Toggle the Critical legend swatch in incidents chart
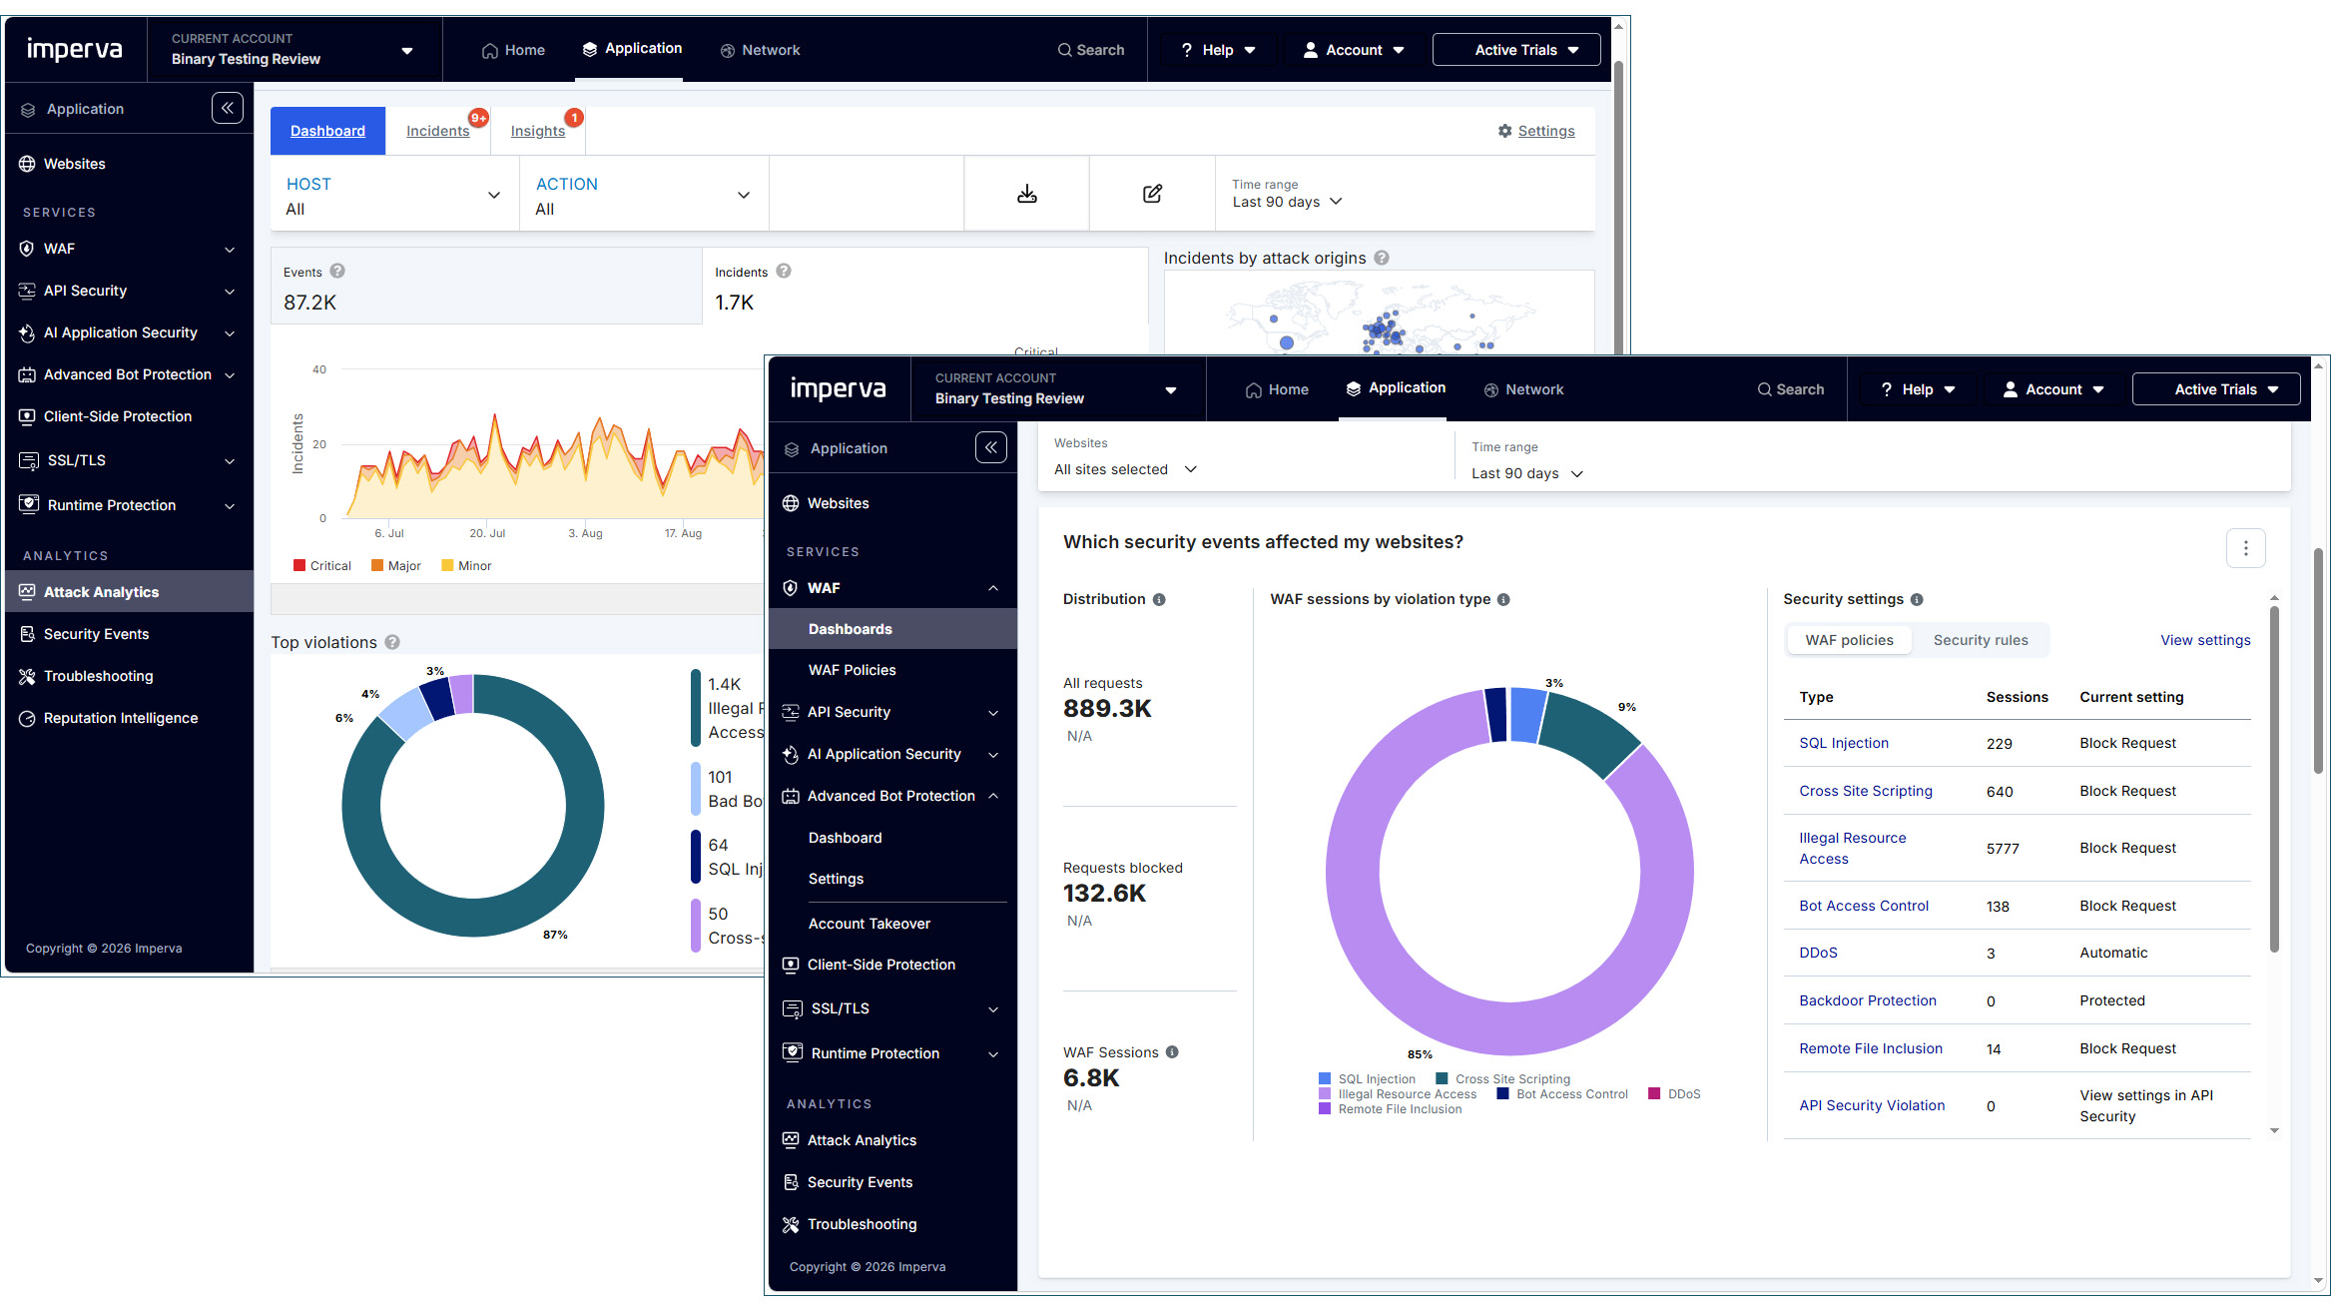This screenshot has width=2331, height=1311. pyautogui.click(x=299, y=565)
